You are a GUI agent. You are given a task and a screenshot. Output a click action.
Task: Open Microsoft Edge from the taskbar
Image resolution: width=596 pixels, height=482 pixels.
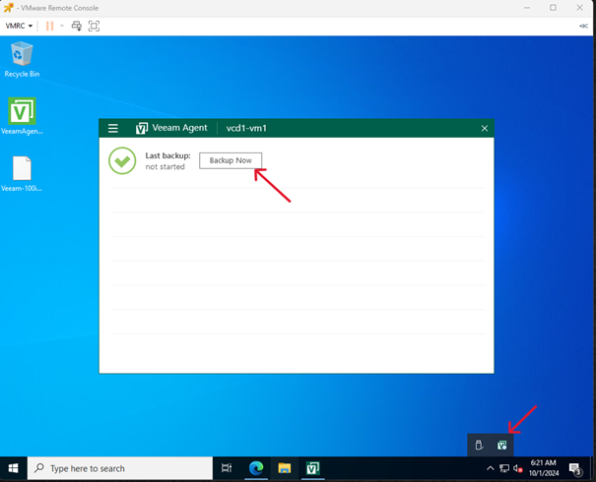click(256, 468)
